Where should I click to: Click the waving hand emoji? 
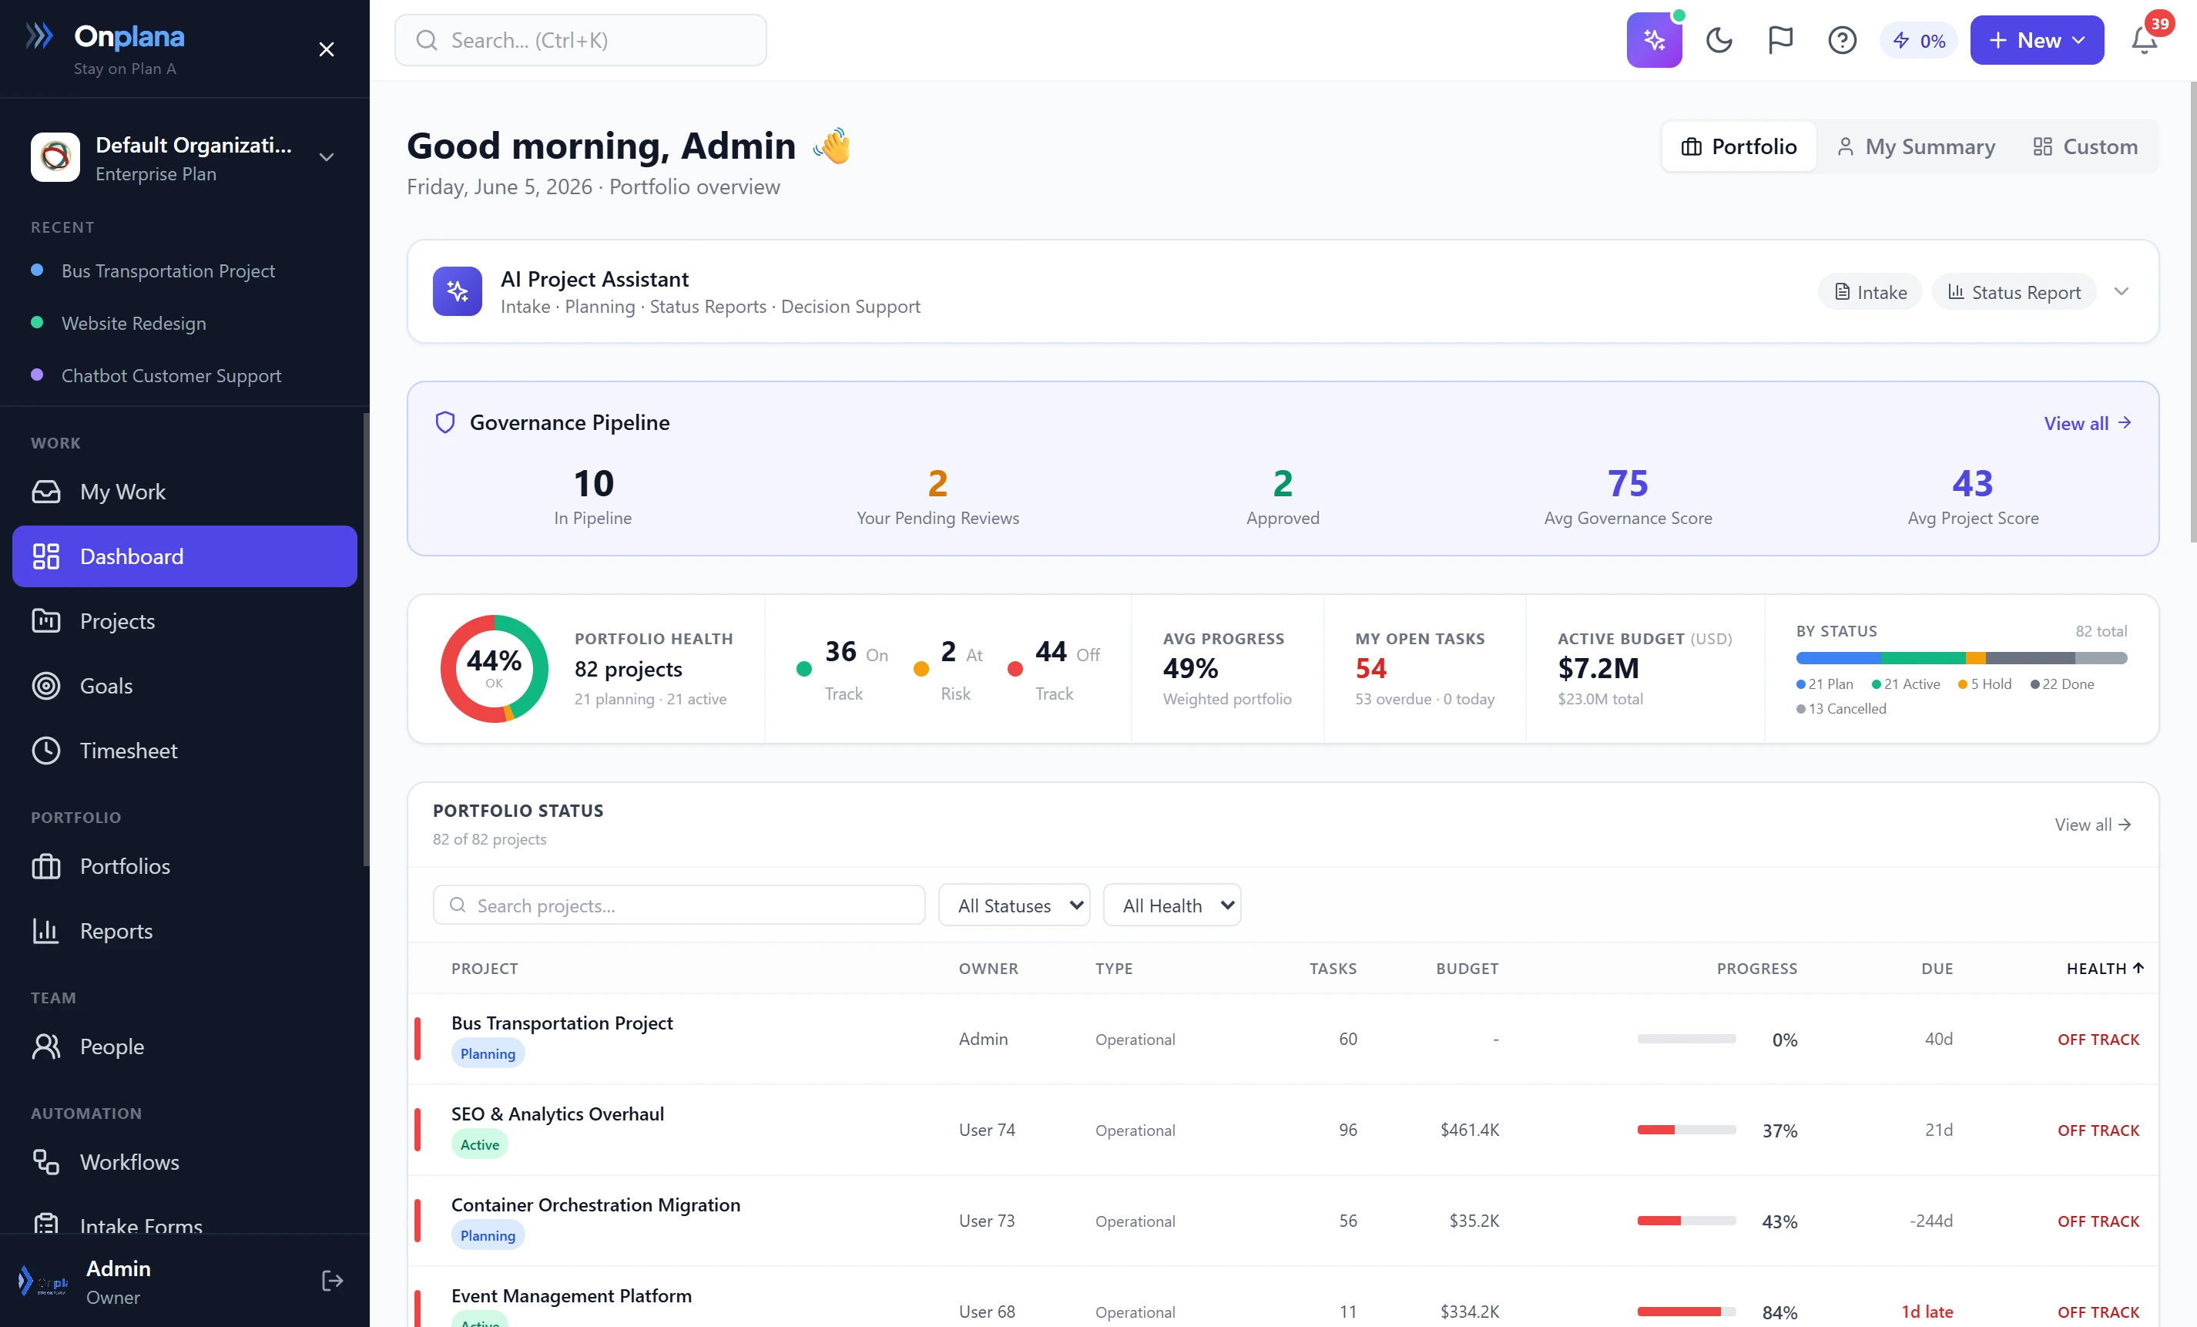(833, 146)
